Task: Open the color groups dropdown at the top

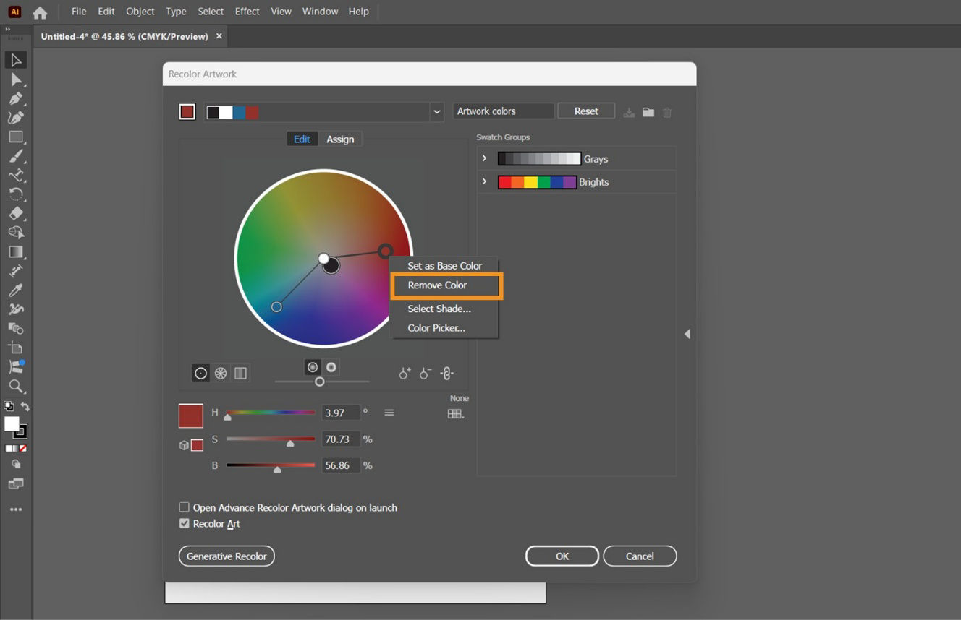Action: (x=436, y=112)
